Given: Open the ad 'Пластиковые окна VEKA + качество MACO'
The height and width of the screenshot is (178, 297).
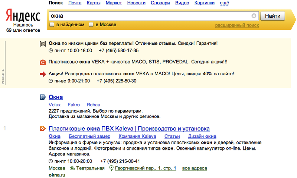Looking at the screenshot, I should click(138, 62).
